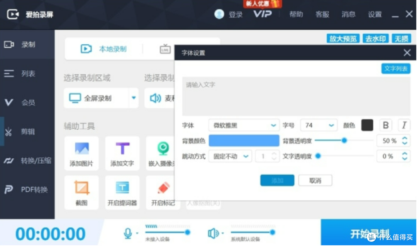The width and height of the screenshot is (417, 246).
Task: Click the system speaker volume slider
Action: coord(253,233)
